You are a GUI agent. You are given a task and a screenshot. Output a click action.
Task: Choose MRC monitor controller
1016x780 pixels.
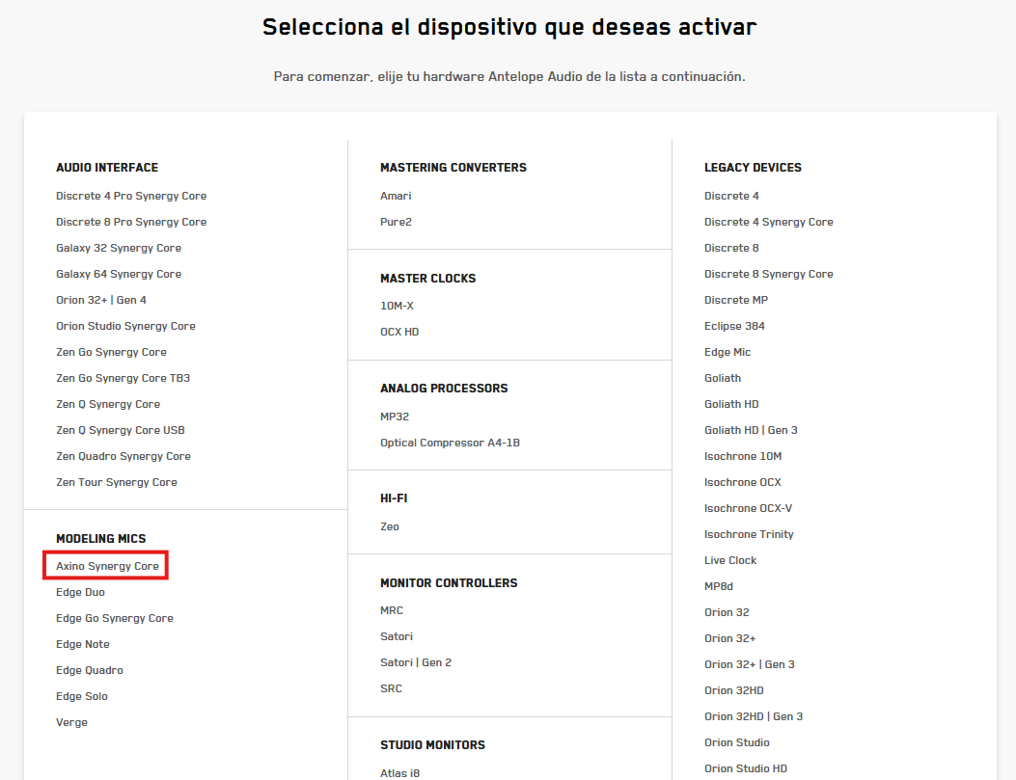(392, 610)
